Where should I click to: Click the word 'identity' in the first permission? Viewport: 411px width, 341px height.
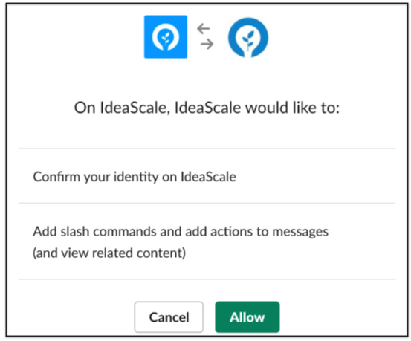tap(136, 177)
